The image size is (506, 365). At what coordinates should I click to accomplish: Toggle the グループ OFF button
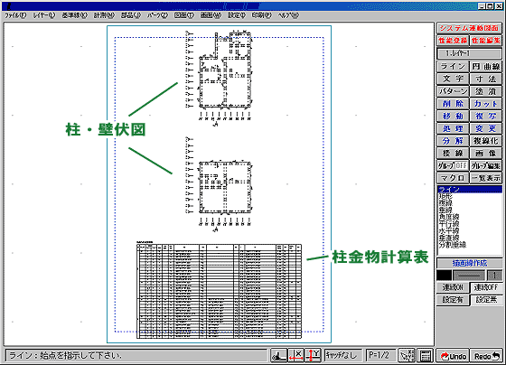[453, 165]
